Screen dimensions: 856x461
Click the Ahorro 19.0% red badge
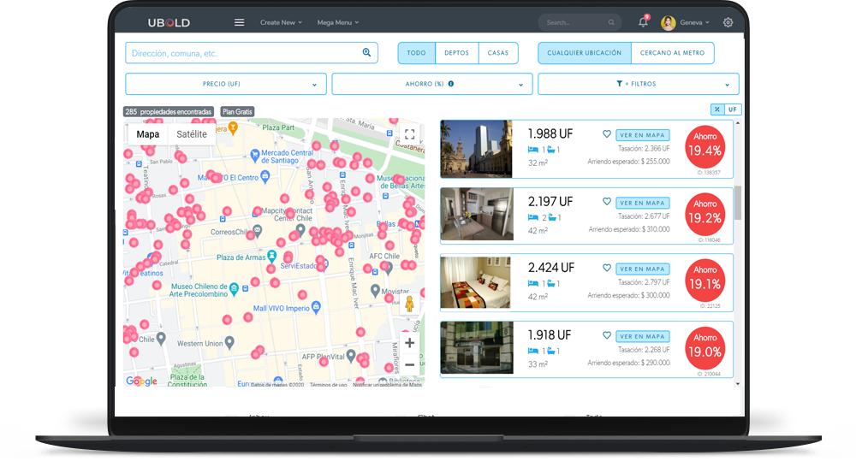704,347
